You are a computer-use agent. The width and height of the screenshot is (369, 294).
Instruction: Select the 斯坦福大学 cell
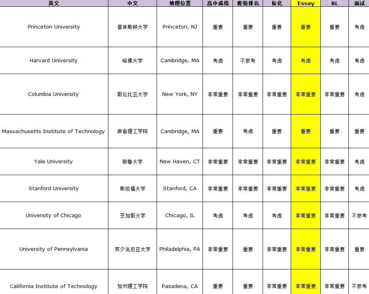click(132, 188)
